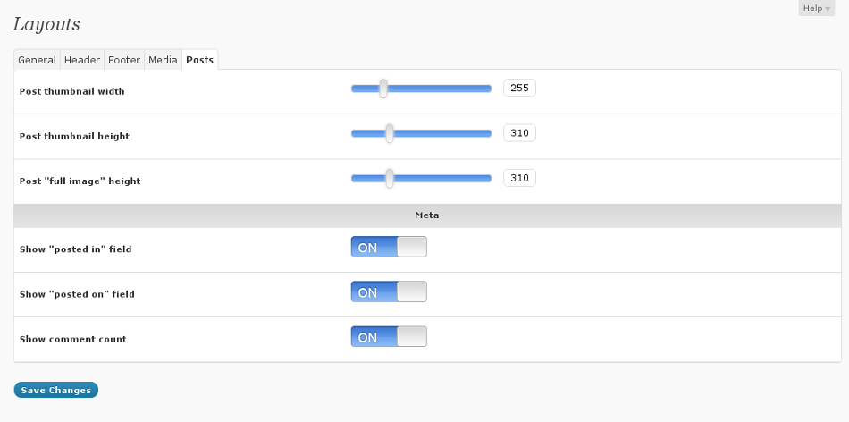849x422 pixels.
Task: Click the Meta section header bar
Action: pyautogui.click(x=426, y=215)
